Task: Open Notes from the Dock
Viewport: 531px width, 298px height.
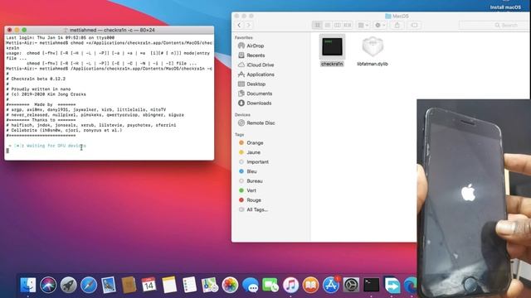Action: (x=169, y=285)
